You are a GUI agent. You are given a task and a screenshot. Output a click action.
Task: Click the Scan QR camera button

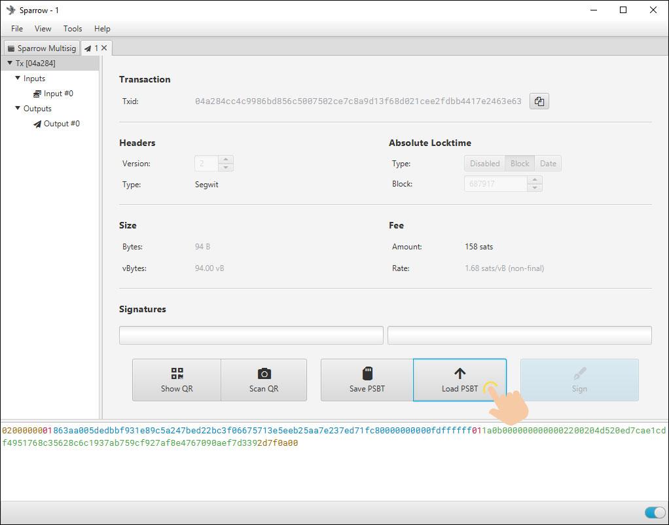point(264,380)
